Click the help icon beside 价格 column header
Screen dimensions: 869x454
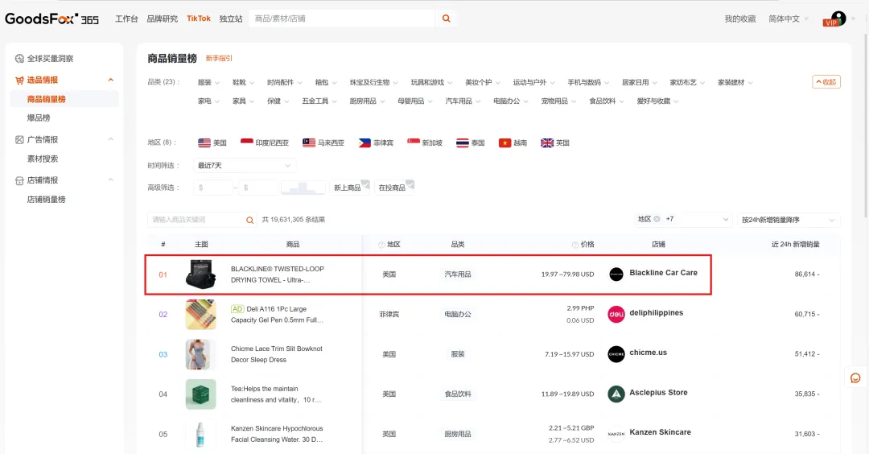click(x=575, y=245)
